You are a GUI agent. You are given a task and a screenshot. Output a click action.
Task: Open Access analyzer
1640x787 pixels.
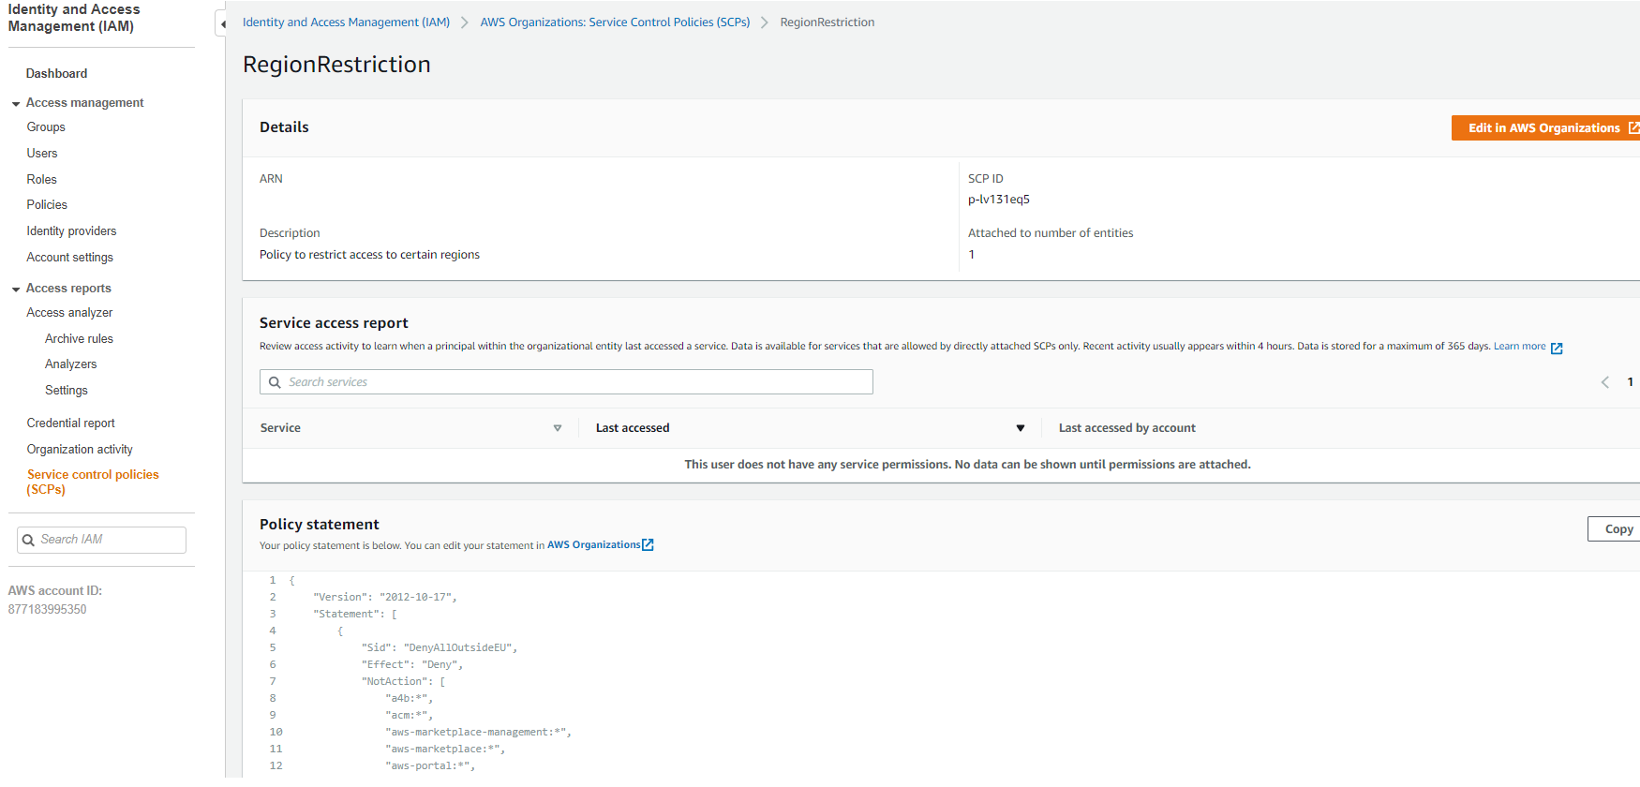click(x=69, y=313)
